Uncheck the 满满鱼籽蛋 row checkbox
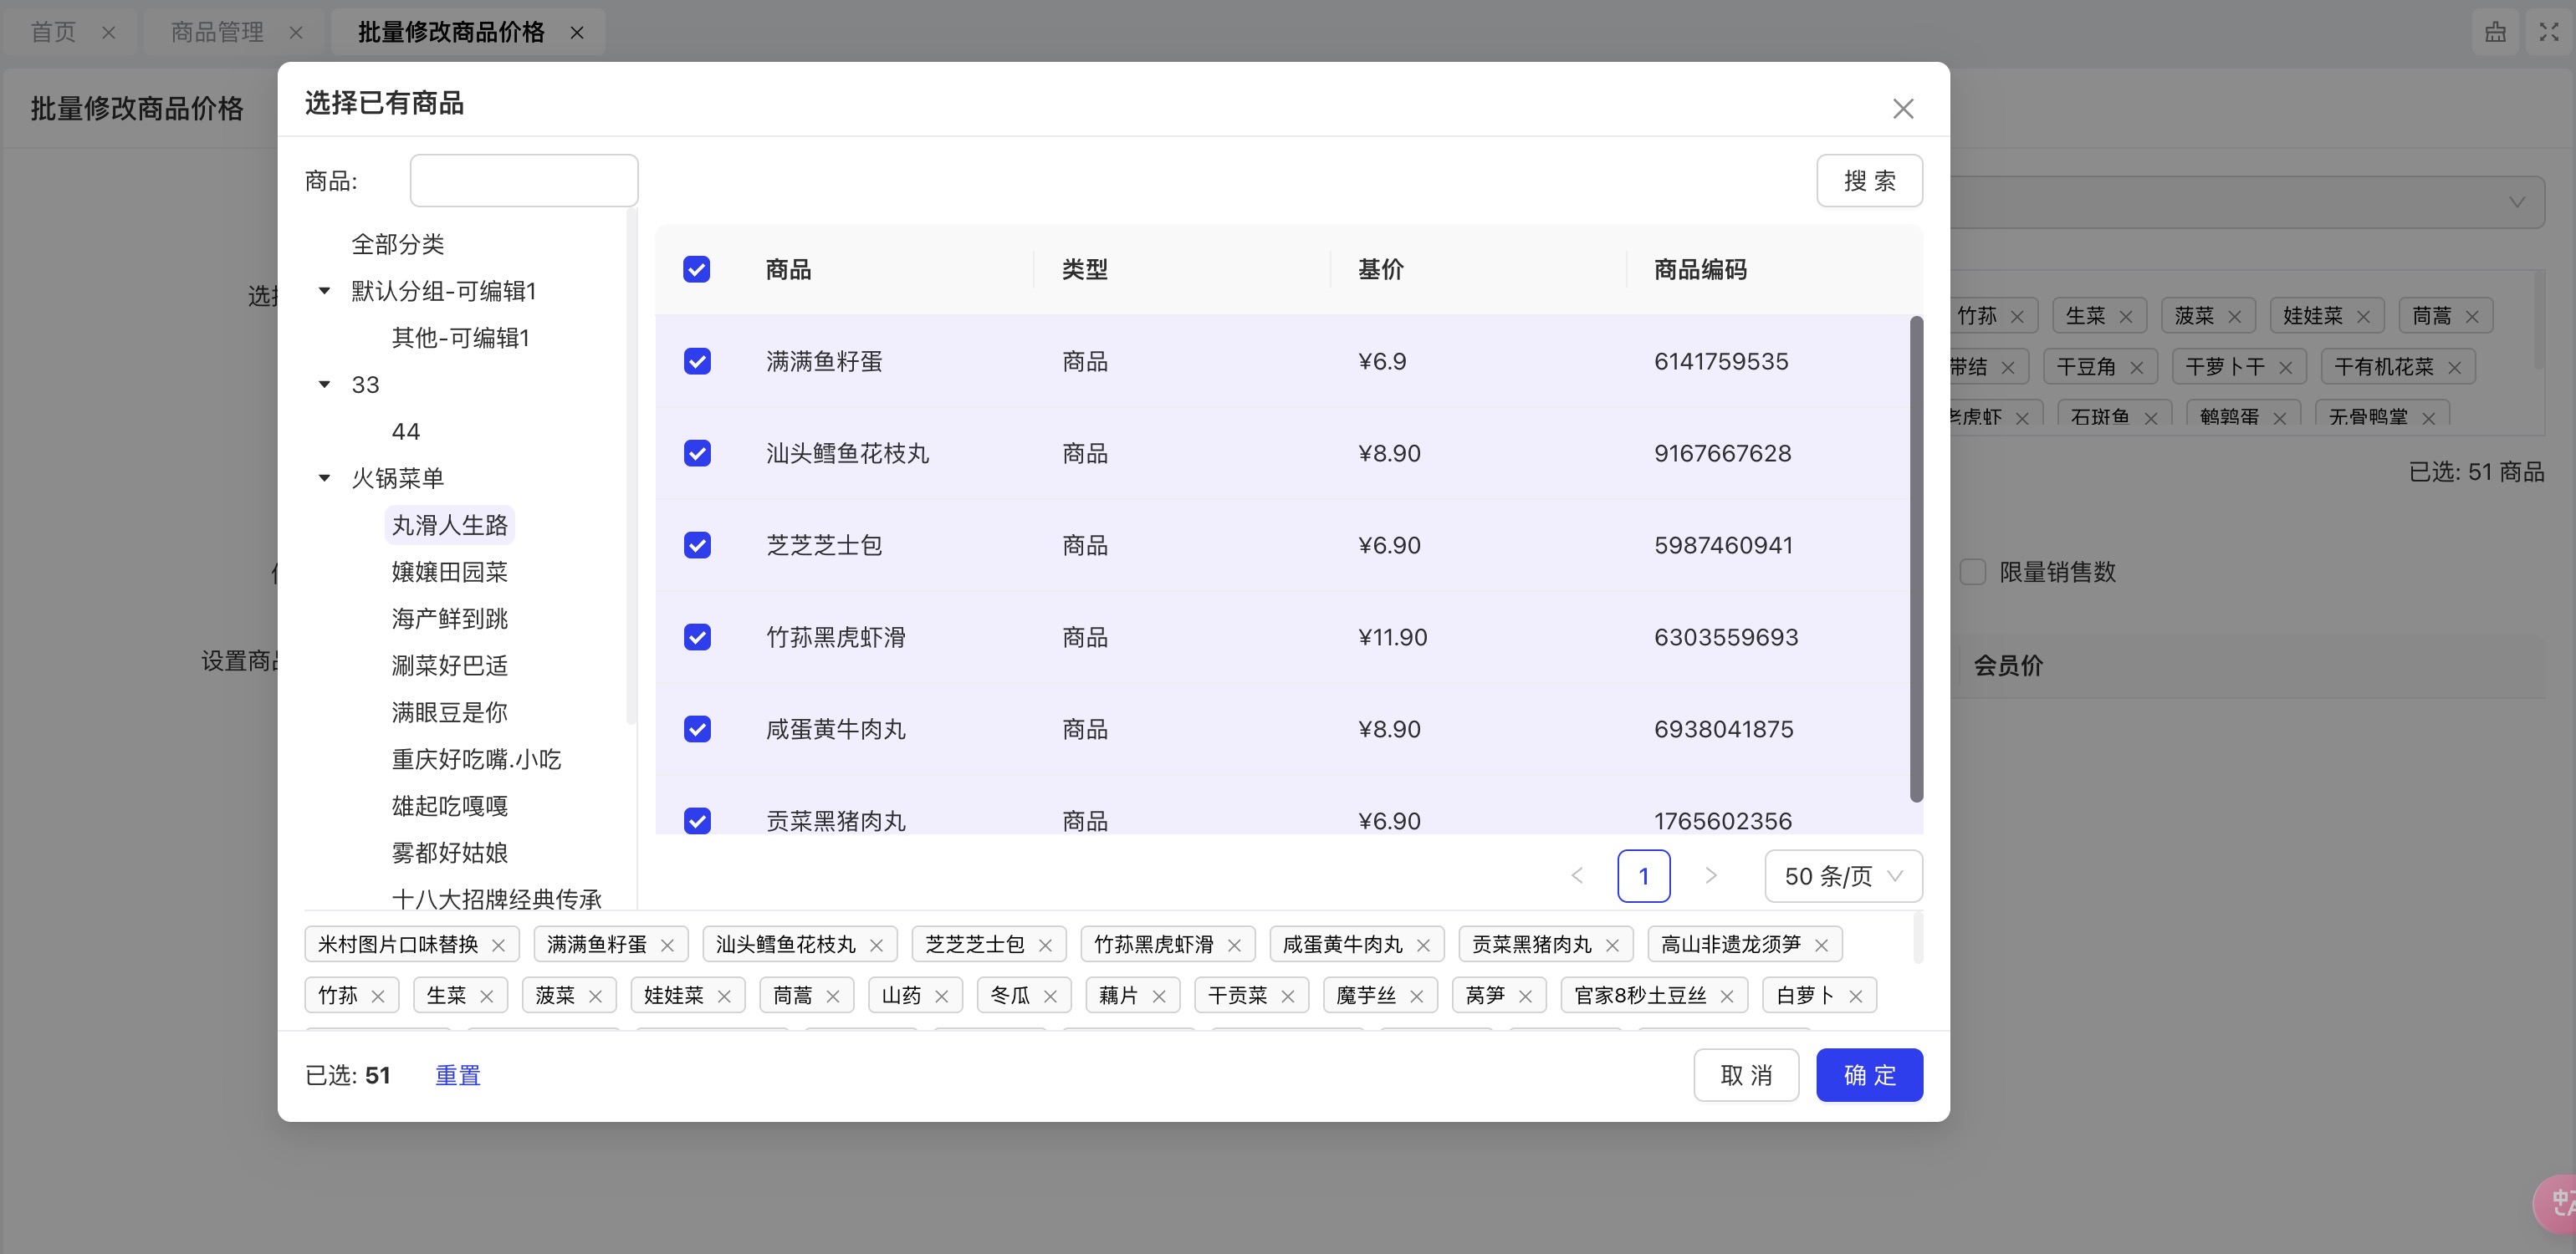The height and width of the screenshot is (1254, 2576). tap(697, 362)
